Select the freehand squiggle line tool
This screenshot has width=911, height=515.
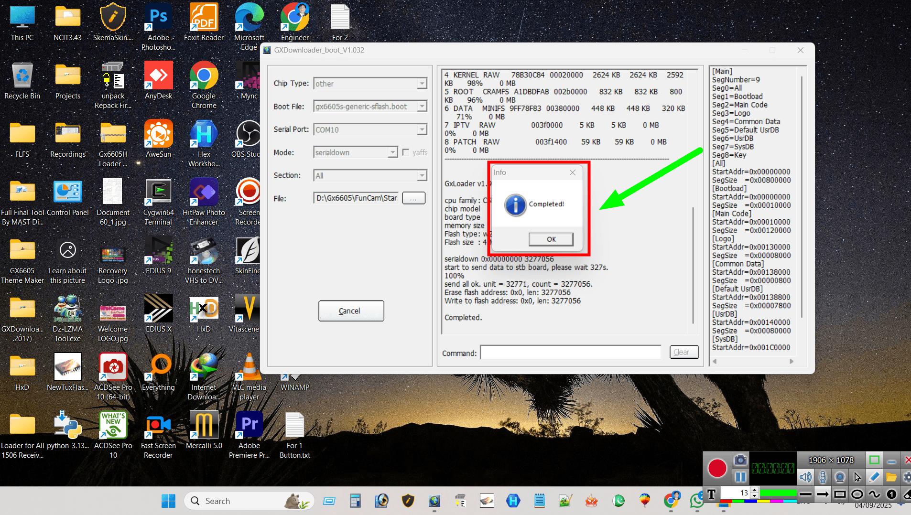(874, 494)
